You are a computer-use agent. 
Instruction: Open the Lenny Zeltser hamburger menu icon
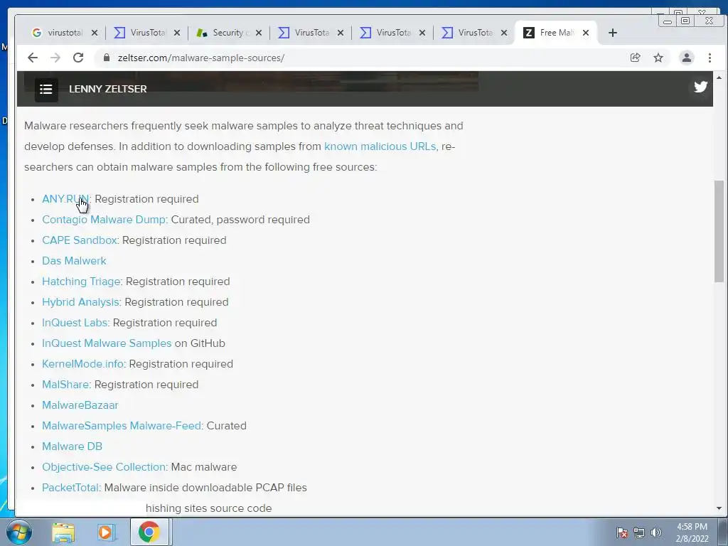[46, 89]
